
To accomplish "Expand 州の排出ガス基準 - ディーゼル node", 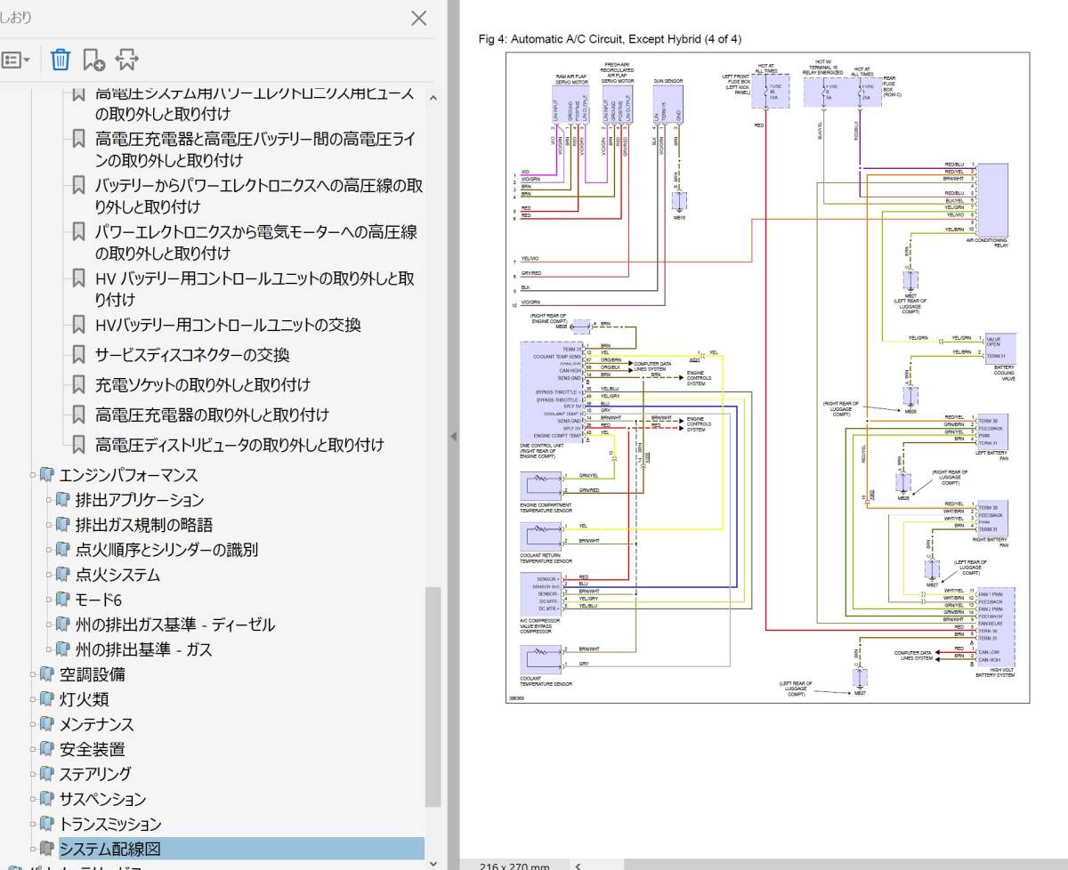I will tap(48, 624).
